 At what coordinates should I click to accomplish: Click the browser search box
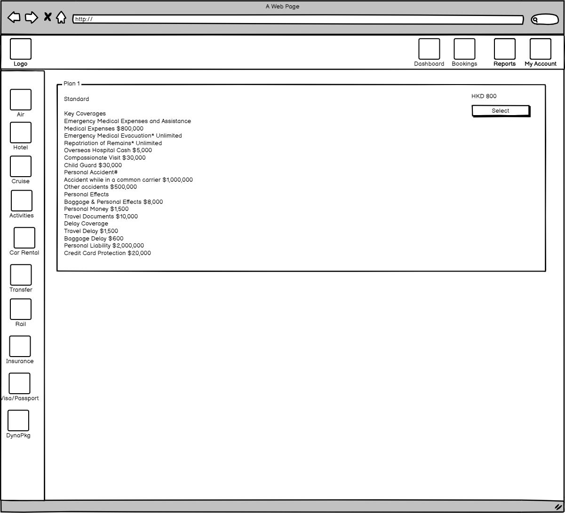(544, 19)
